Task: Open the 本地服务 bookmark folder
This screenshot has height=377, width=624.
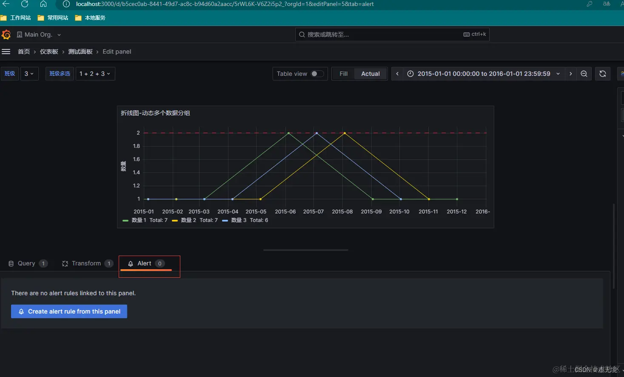Action: point(90,18)
